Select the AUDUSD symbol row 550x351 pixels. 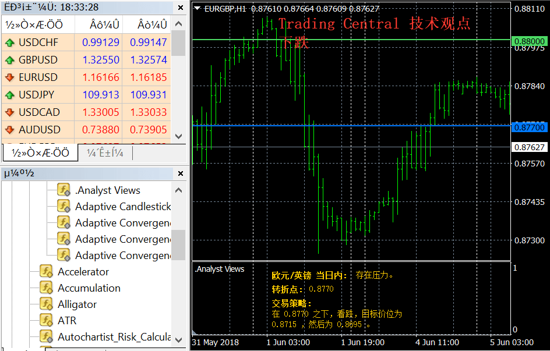coord(86,130)
